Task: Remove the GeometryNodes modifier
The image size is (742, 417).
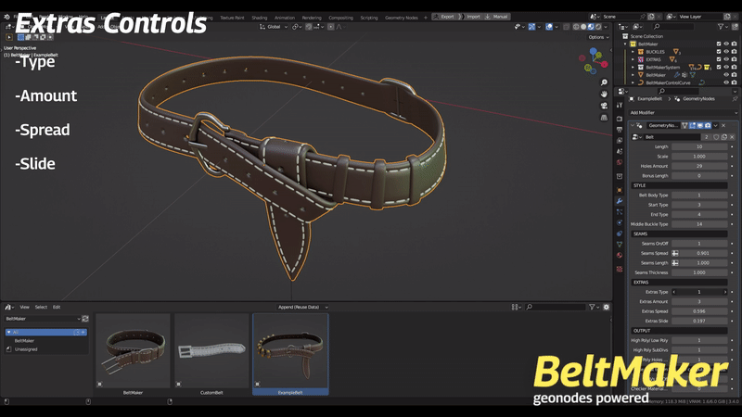Action: [x=723, y=125]
